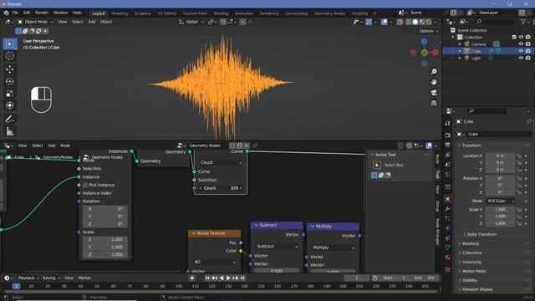Select the Annotate tool in viewport toolbar
535x301 pixels.
[x=9, y=119]
